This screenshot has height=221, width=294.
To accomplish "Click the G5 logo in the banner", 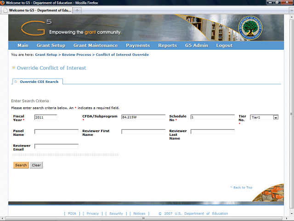I will click(x=36, y=28).
